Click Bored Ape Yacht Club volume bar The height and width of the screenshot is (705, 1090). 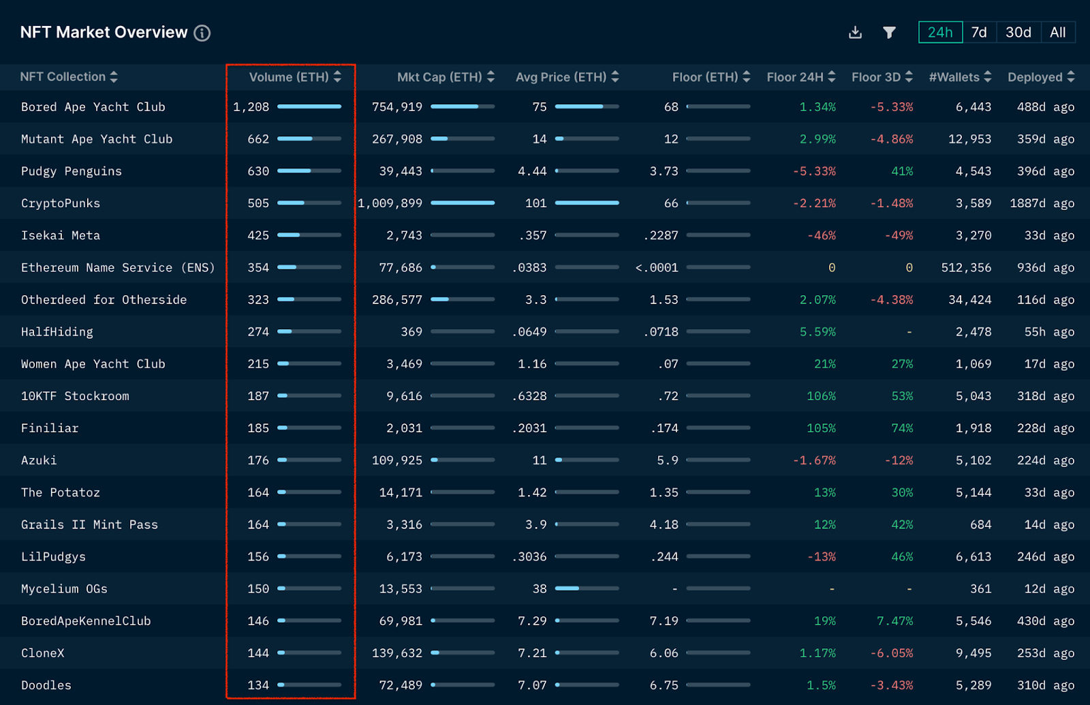(x=309, y=106)
